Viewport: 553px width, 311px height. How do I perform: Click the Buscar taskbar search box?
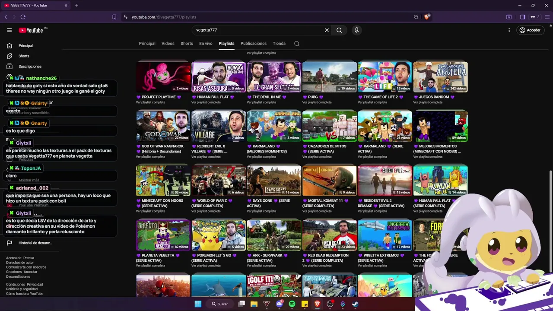[x=219, y=304]
